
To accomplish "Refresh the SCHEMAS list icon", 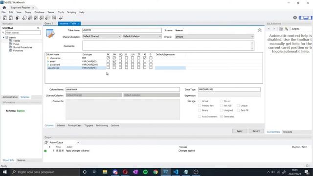I will (x=38, y=28).
